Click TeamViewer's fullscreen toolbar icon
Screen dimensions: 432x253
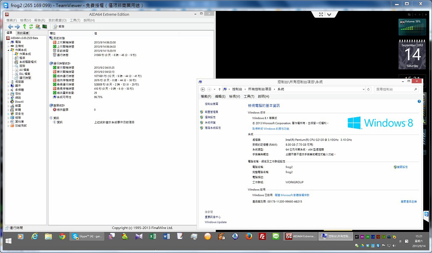click(x=321, y=14)
